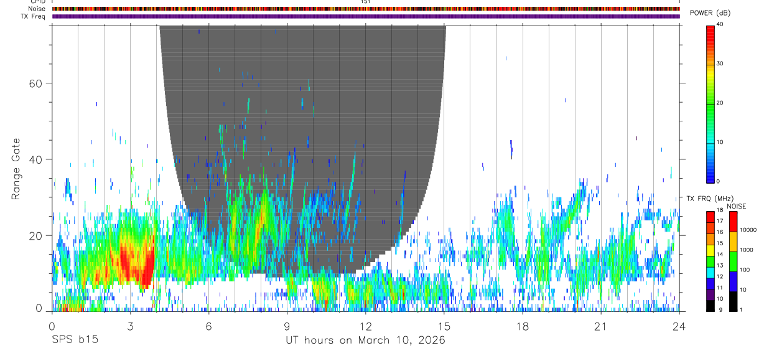The width and height of the screenshot is (764, 353).
Task: Click the '13' tick on TX FRQ legend
Action: (x=719, y=265)
